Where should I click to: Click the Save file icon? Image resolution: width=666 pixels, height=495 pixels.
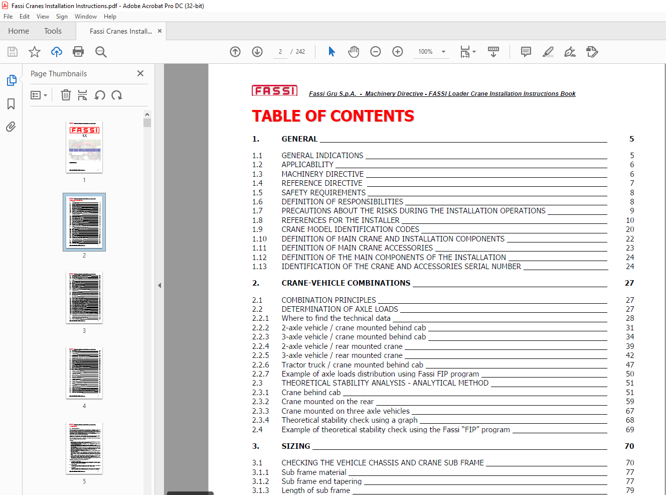13,52
